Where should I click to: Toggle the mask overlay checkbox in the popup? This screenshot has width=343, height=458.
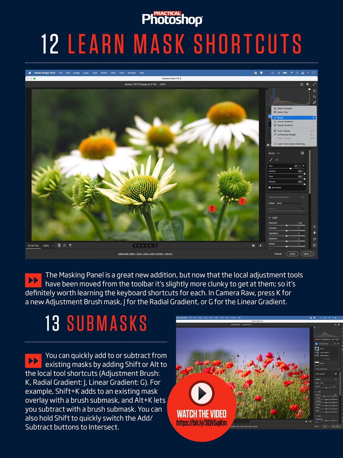click(268, 145)
